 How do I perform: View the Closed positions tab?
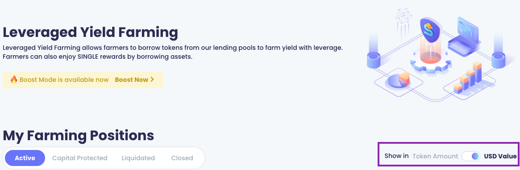coord(182,158)
